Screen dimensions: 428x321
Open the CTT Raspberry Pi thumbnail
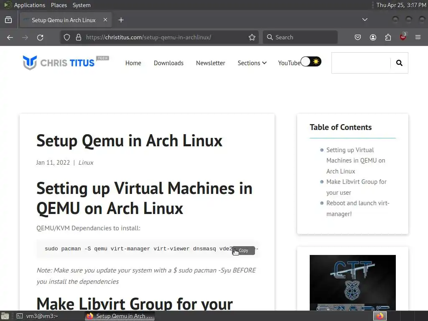pyautogui.click(x=353, y=283)
